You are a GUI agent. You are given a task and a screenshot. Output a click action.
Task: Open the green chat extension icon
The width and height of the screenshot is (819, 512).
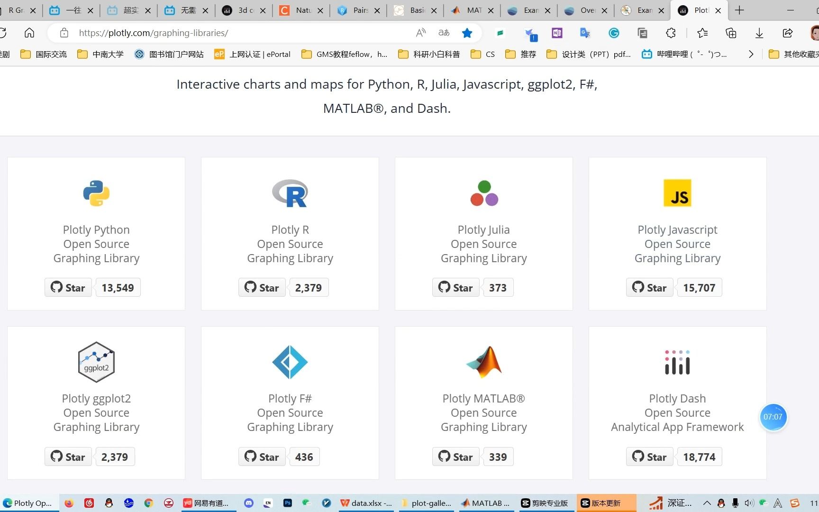(500, 33)
